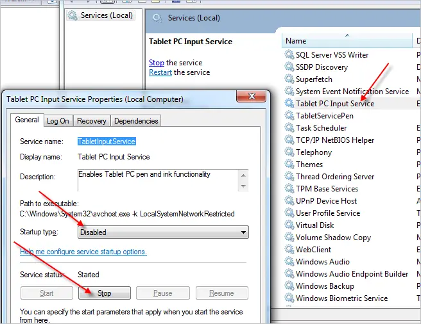421x324 pixels.
Task: Select the SQL Server VSS Writer service
Action: (332, 54)
